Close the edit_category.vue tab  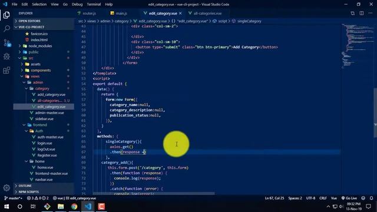180,13
